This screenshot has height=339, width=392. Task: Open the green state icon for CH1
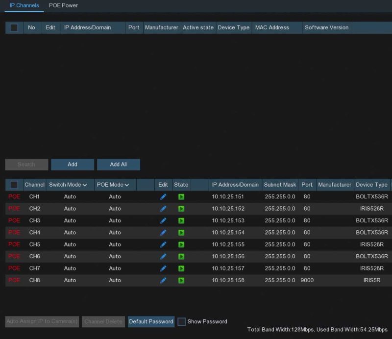(x=181, y=196)
